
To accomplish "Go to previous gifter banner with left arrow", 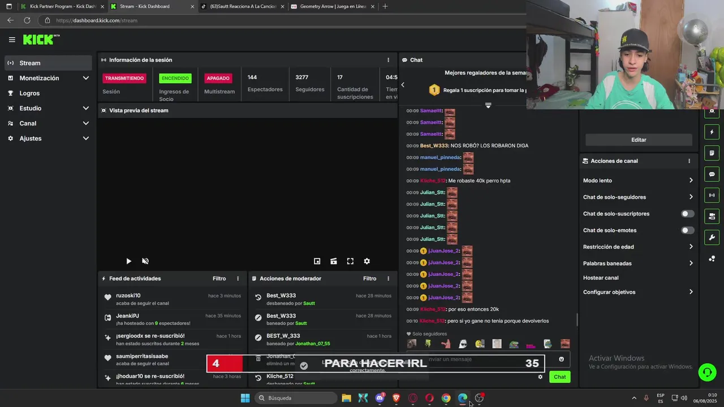I will (x=403, y=85).
